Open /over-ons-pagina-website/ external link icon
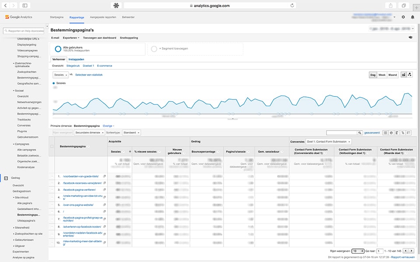Screen dimensions: 420x262 105,205
